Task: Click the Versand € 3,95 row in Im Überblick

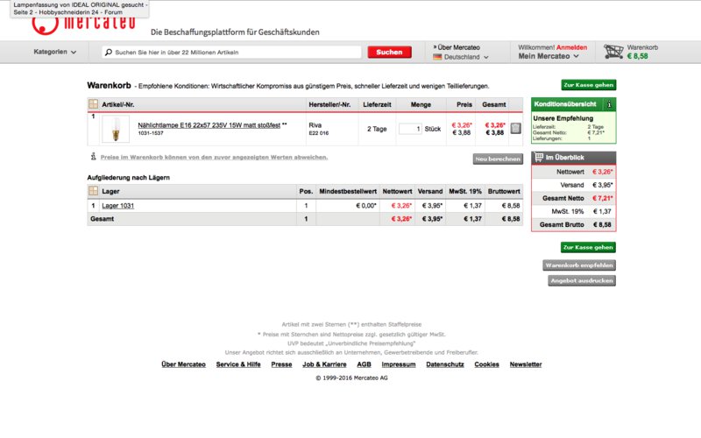Action: coord(574,185)
